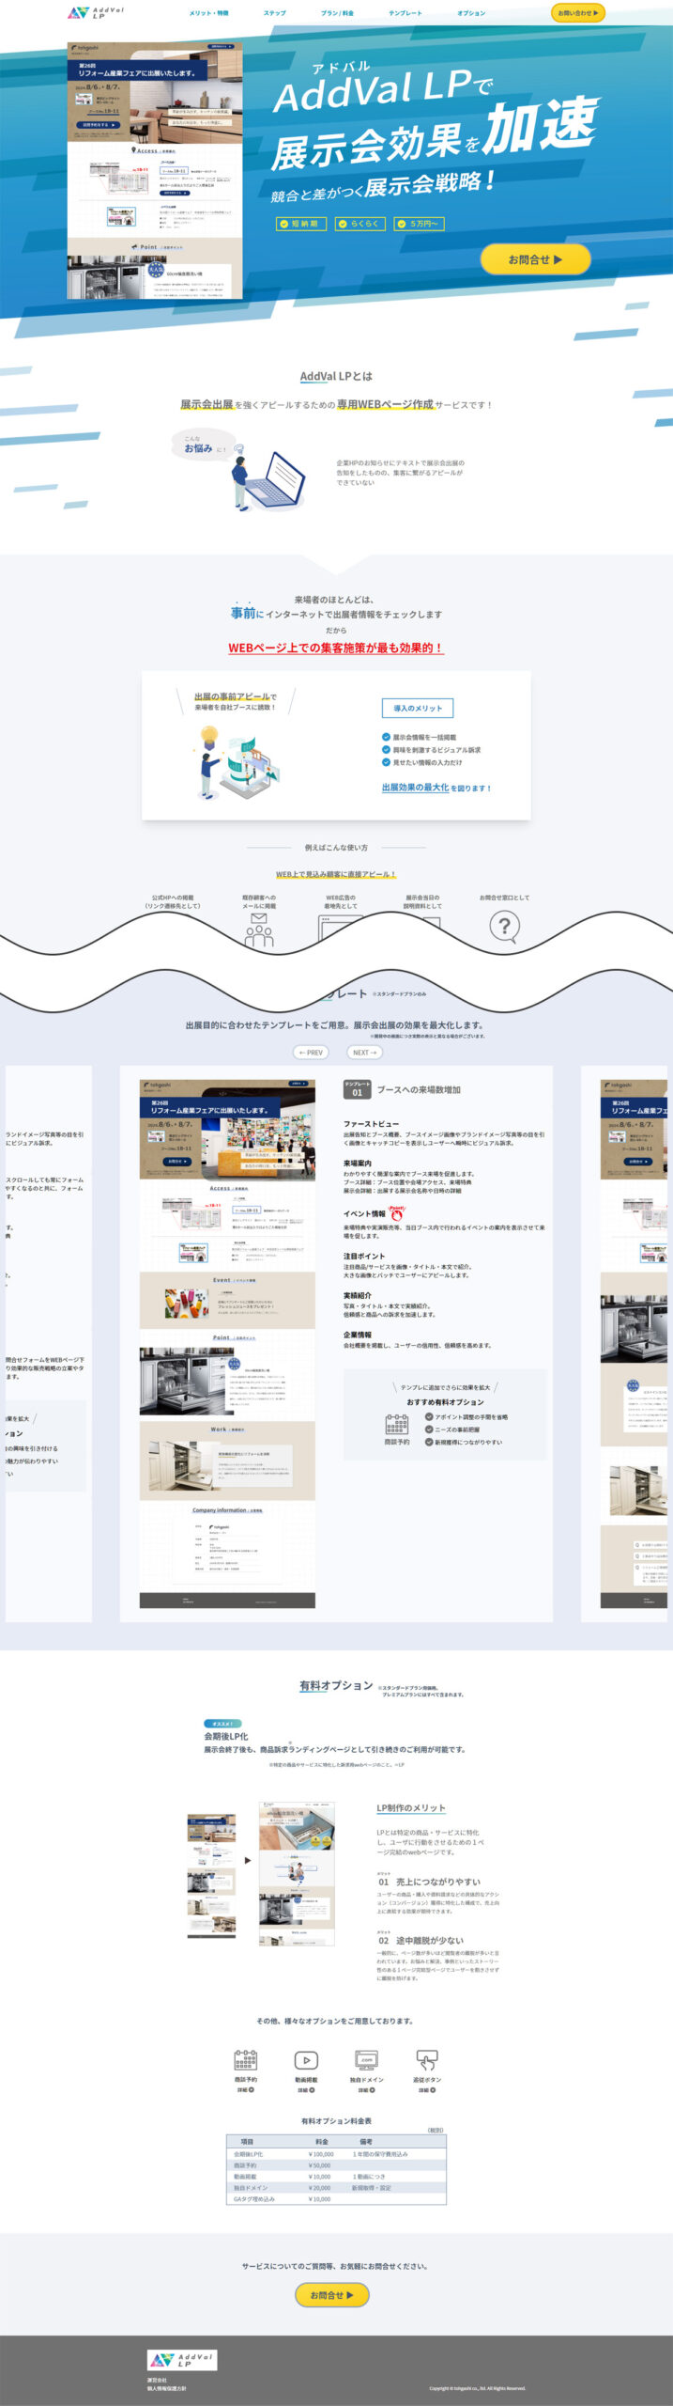Image resolution: width=673 pixels, height=2406 pixels.
Task: Click the GAタグ埋め込み table row label
Action: [x=254, y=2199]
